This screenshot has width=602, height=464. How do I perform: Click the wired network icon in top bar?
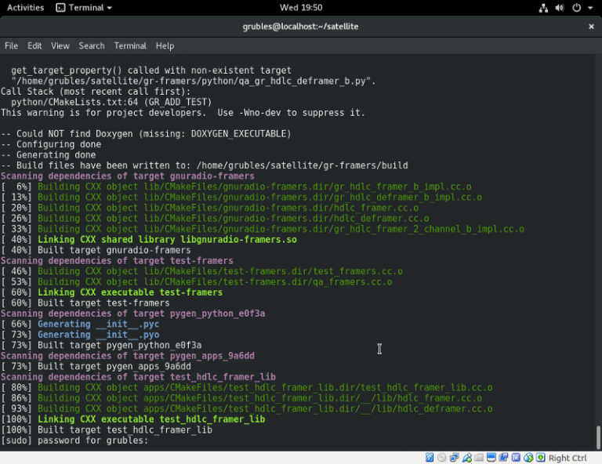point(543,8)
